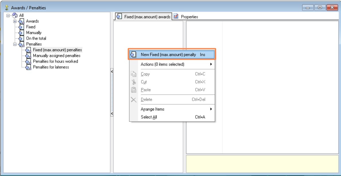Click the Cut scissors icon in menu
341x176 pixels.
[x=134, y=82]
